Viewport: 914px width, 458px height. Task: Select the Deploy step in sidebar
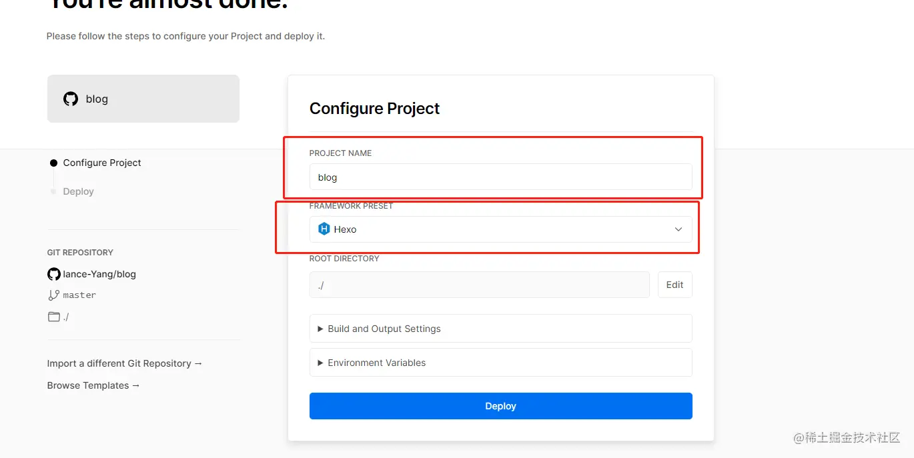click(x=78, y=191)
